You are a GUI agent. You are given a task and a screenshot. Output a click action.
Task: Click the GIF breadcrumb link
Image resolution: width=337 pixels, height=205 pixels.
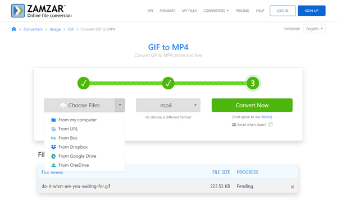71,29
